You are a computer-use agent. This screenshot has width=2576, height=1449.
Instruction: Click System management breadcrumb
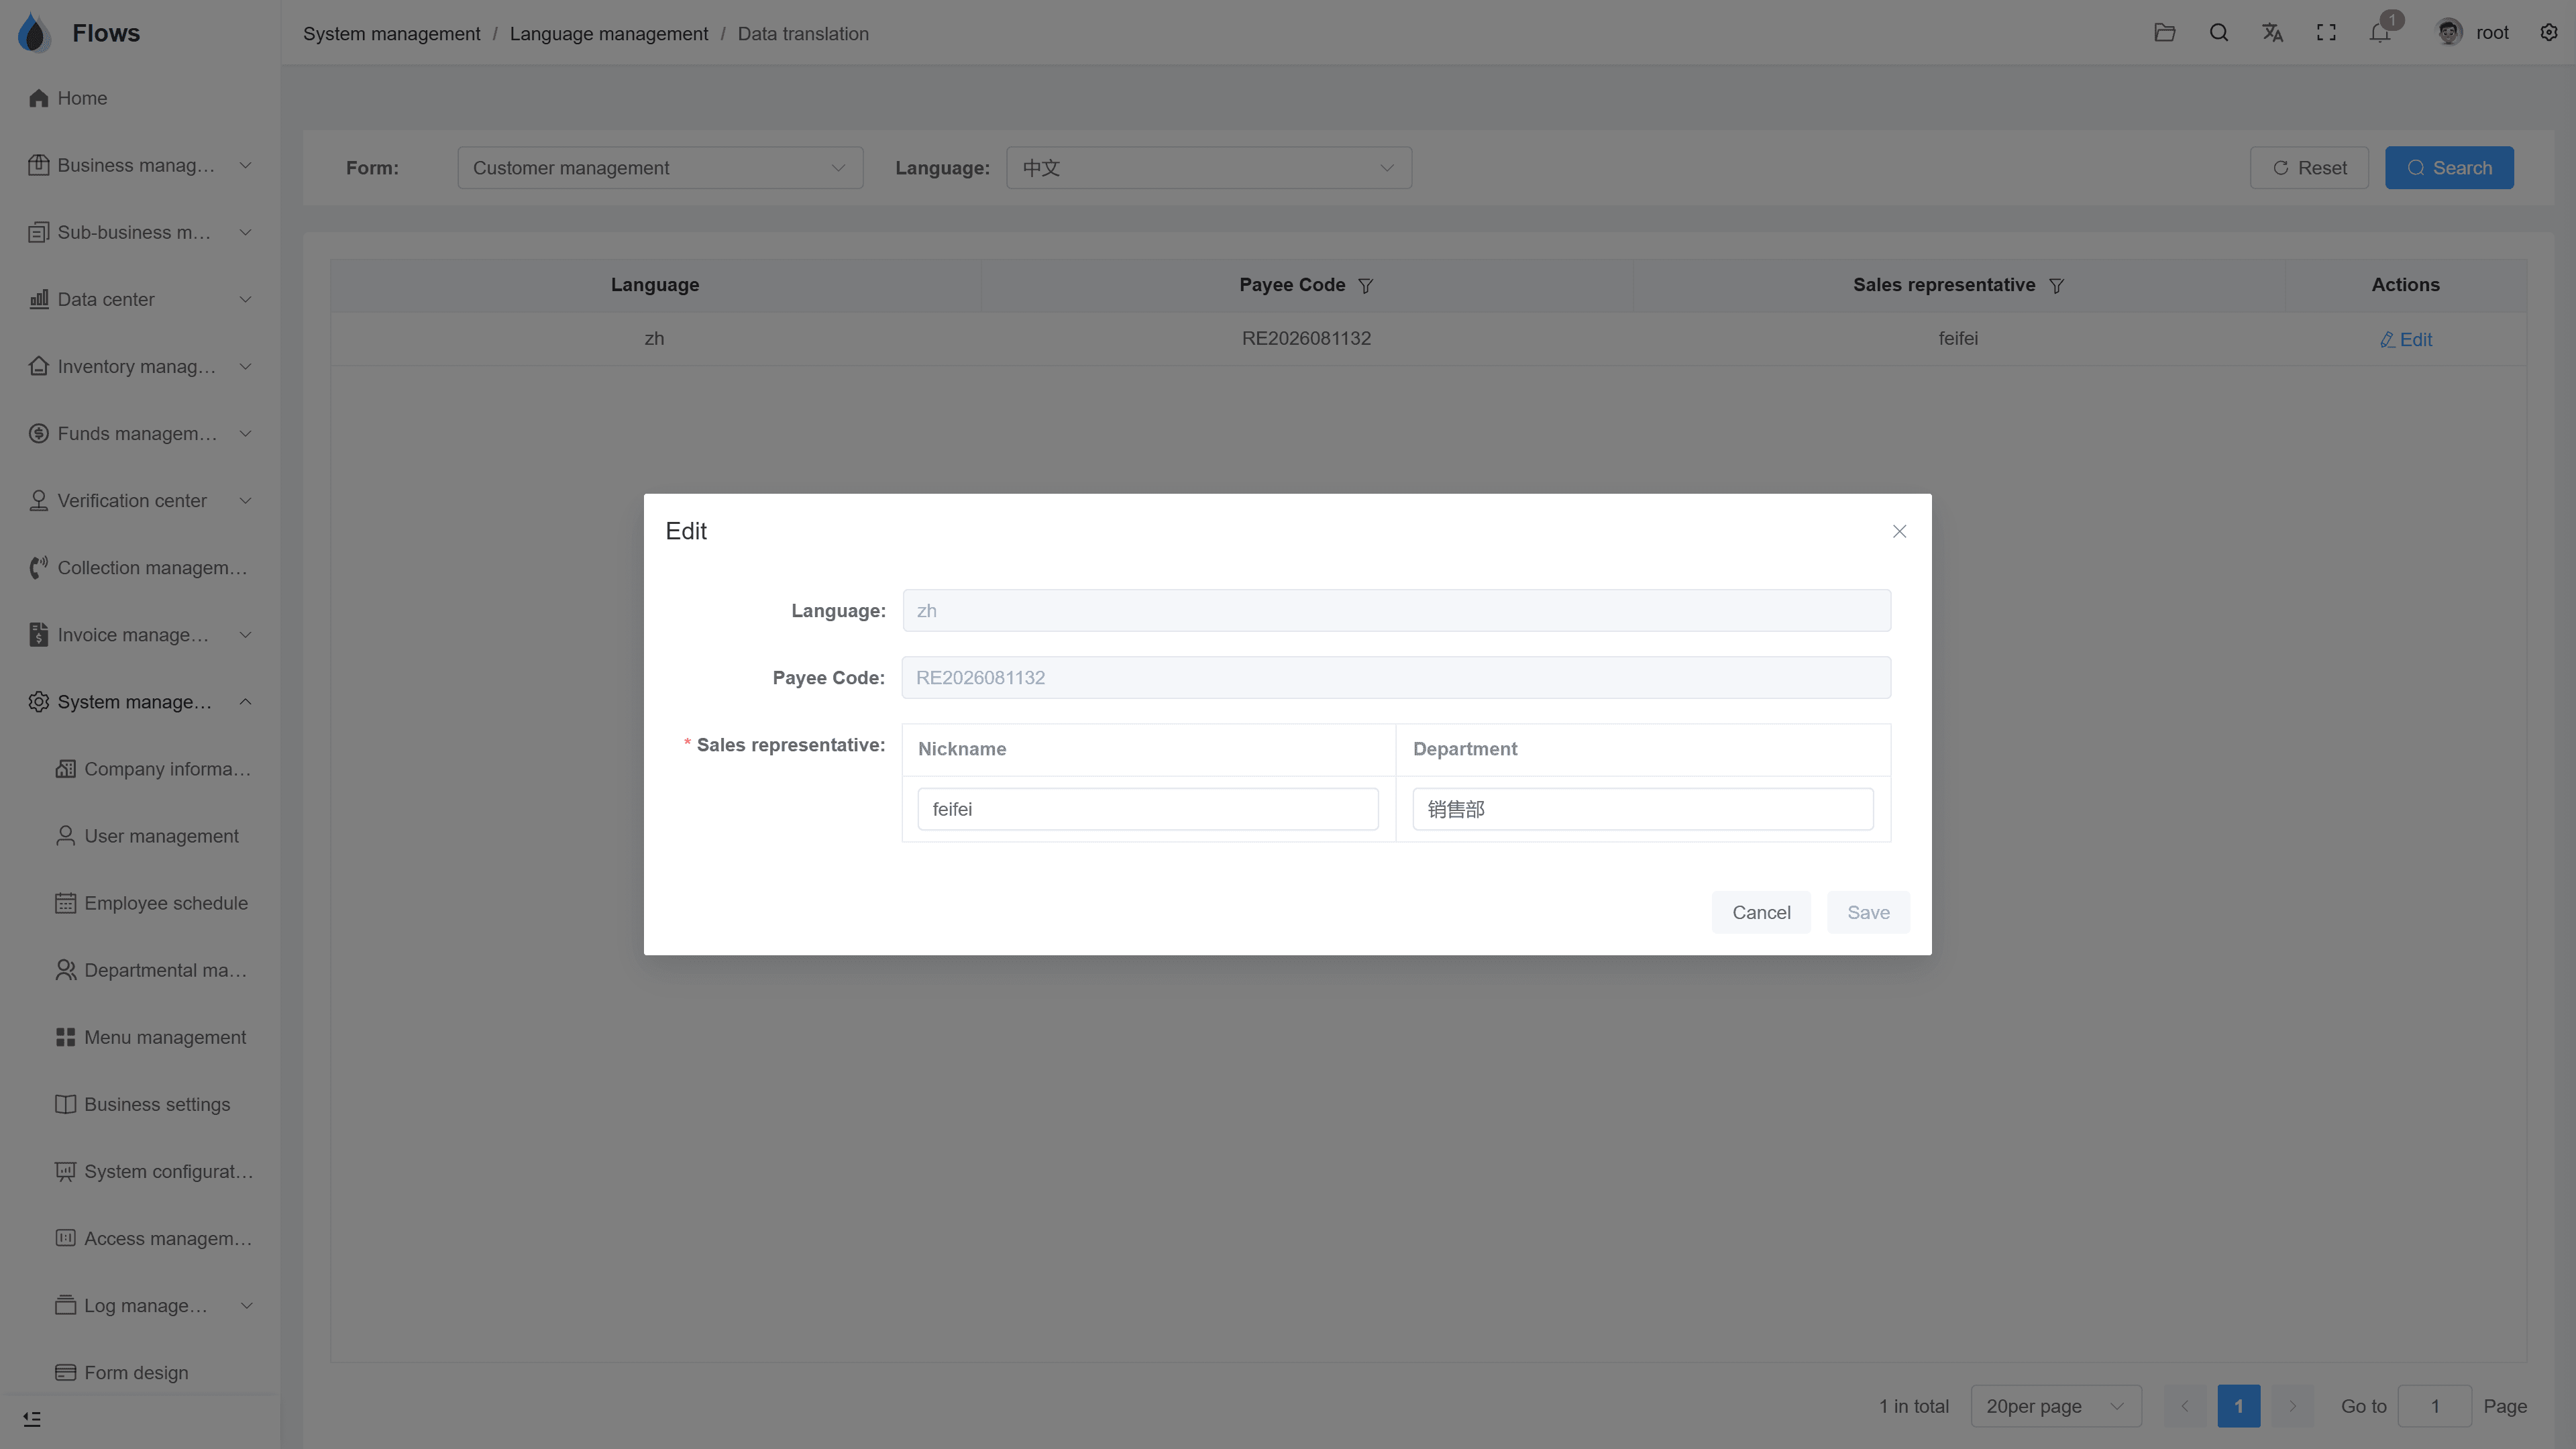coord(392,34)
